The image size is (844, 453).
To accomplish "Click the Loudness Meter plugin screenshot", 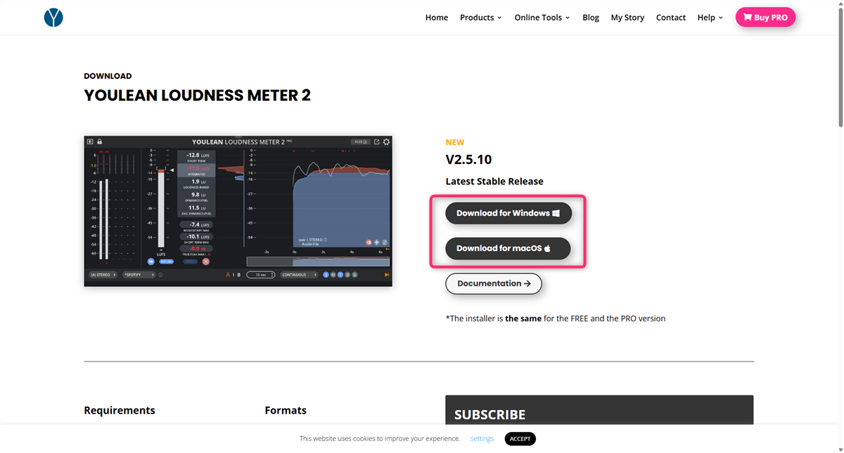I will click(238, 211).
